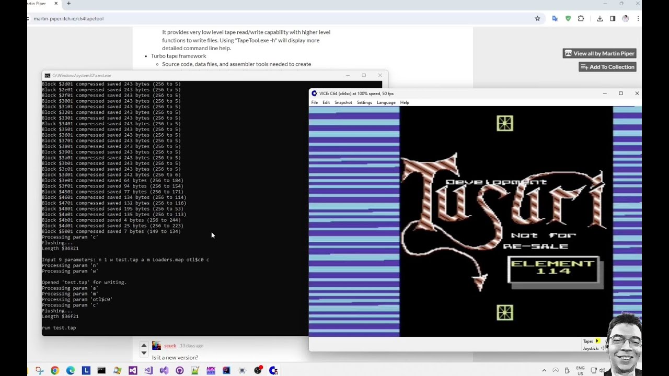669x376 pixels.
Task: Click ELEMENT 114 box in emulator screen
Action: (x=555, y=271)
